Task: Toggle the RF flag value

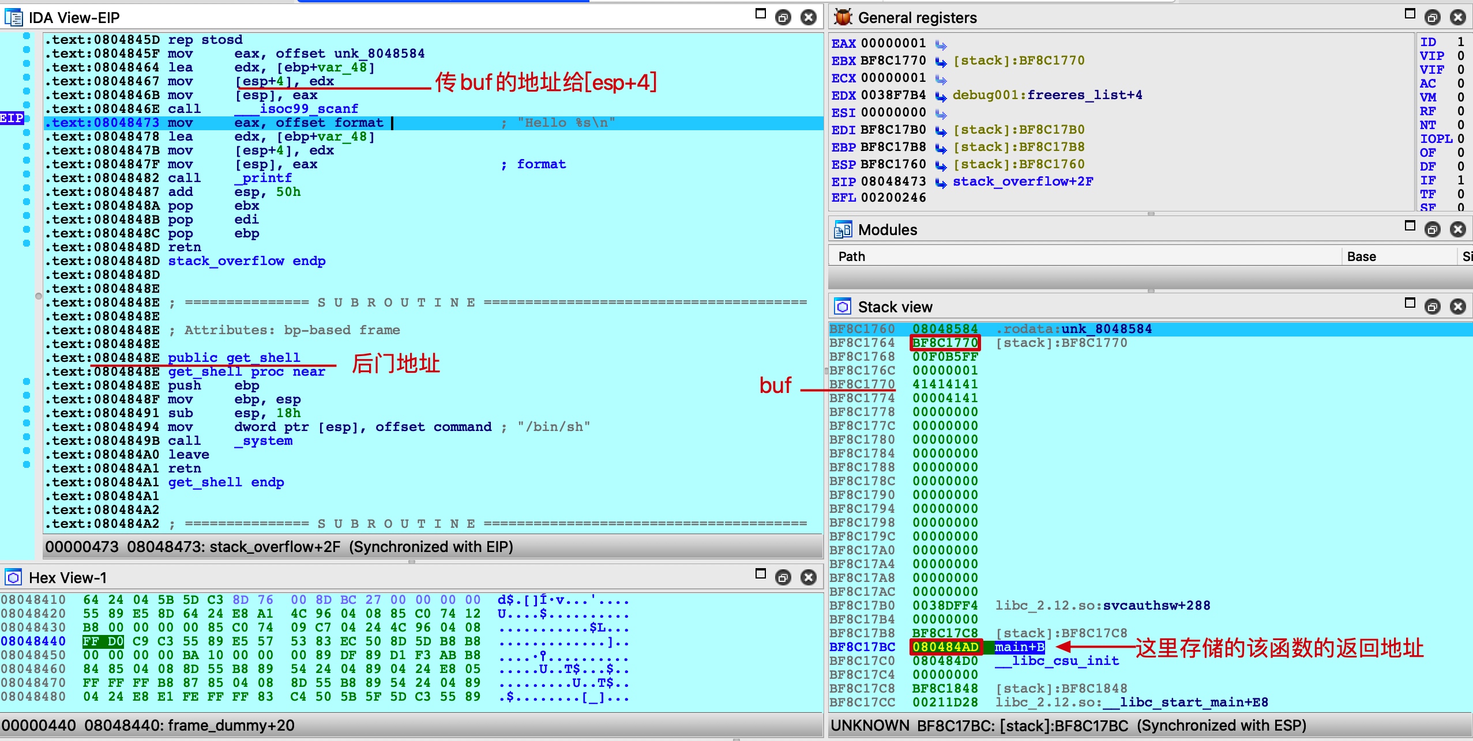Action: click(x=1461, y=111)
